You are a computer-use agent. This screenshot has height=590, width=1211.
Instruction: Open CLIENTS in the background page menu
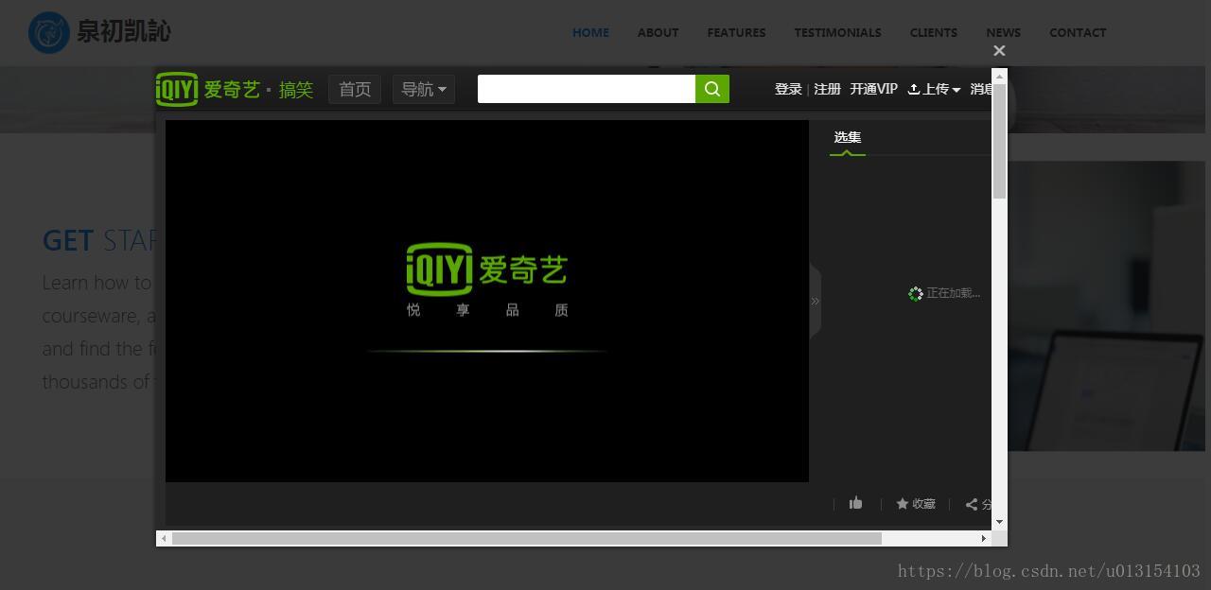pyautogui.click(x=934, y=32)
